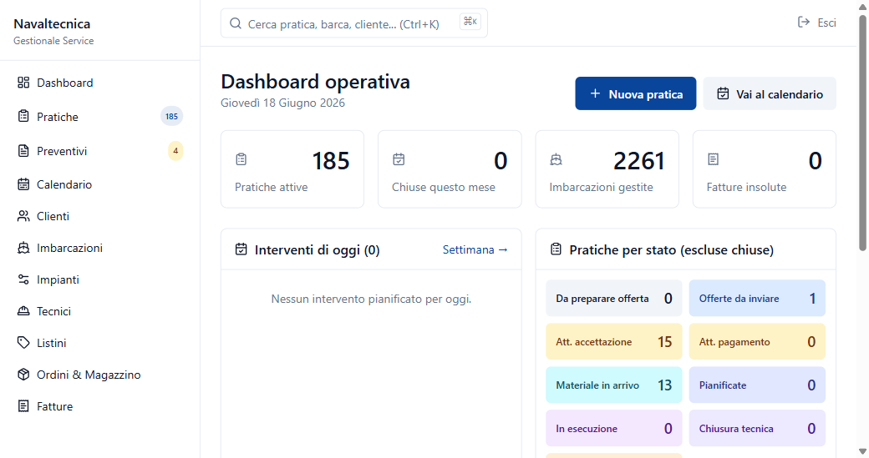Select the Da preparare offerta status tile
869x458 pixels.
[614, 298]
